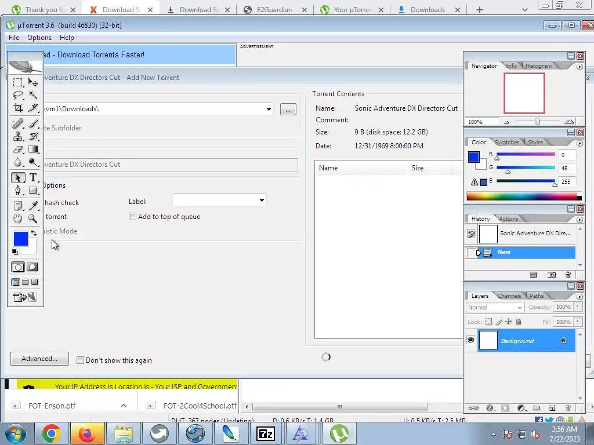This screenshot has width=594, height=445.
Task: Toggle Background layer visibility eye
Action: (470, 340)
